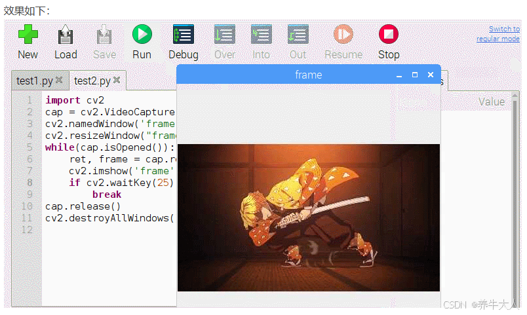
Task: Click the 'import cv2' code line
Action: [75, 100]
